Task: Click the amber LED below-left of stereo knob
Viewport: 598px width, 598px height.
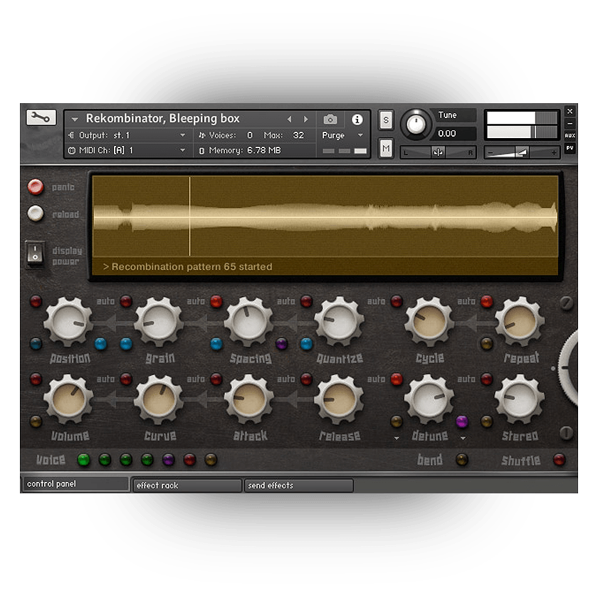Action: pyautogui.click(x=487, y=421)
